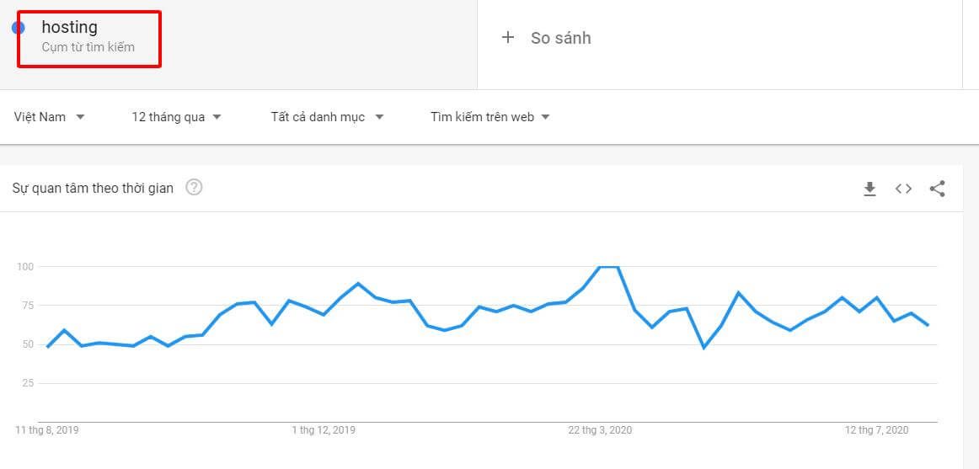Click the lowest dip in the trend line
This screenshot has height=469, width=979.
[x=704, y=348]
